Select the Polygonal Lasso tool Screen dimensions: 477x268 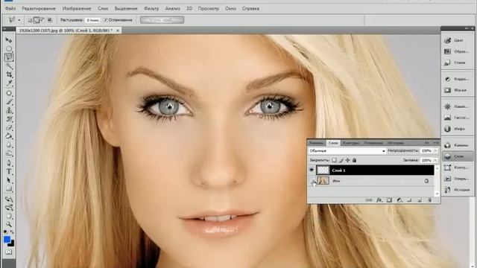pyautogui.click(x=9, y=57)
